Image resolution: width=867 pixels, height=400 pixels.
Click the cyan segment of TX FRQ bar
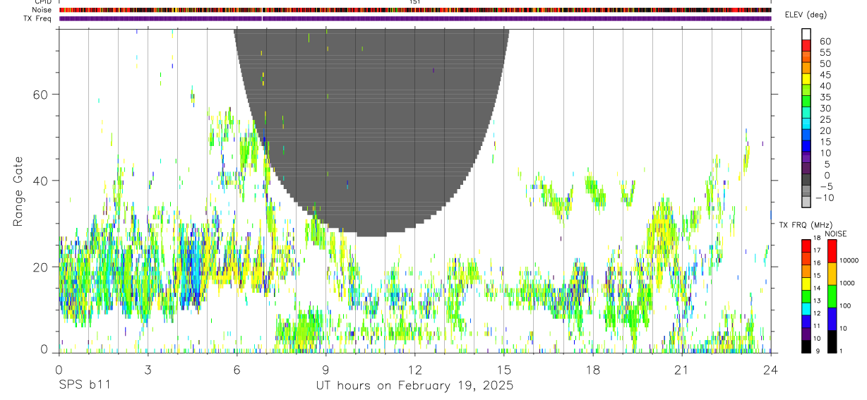coord(806,309)
